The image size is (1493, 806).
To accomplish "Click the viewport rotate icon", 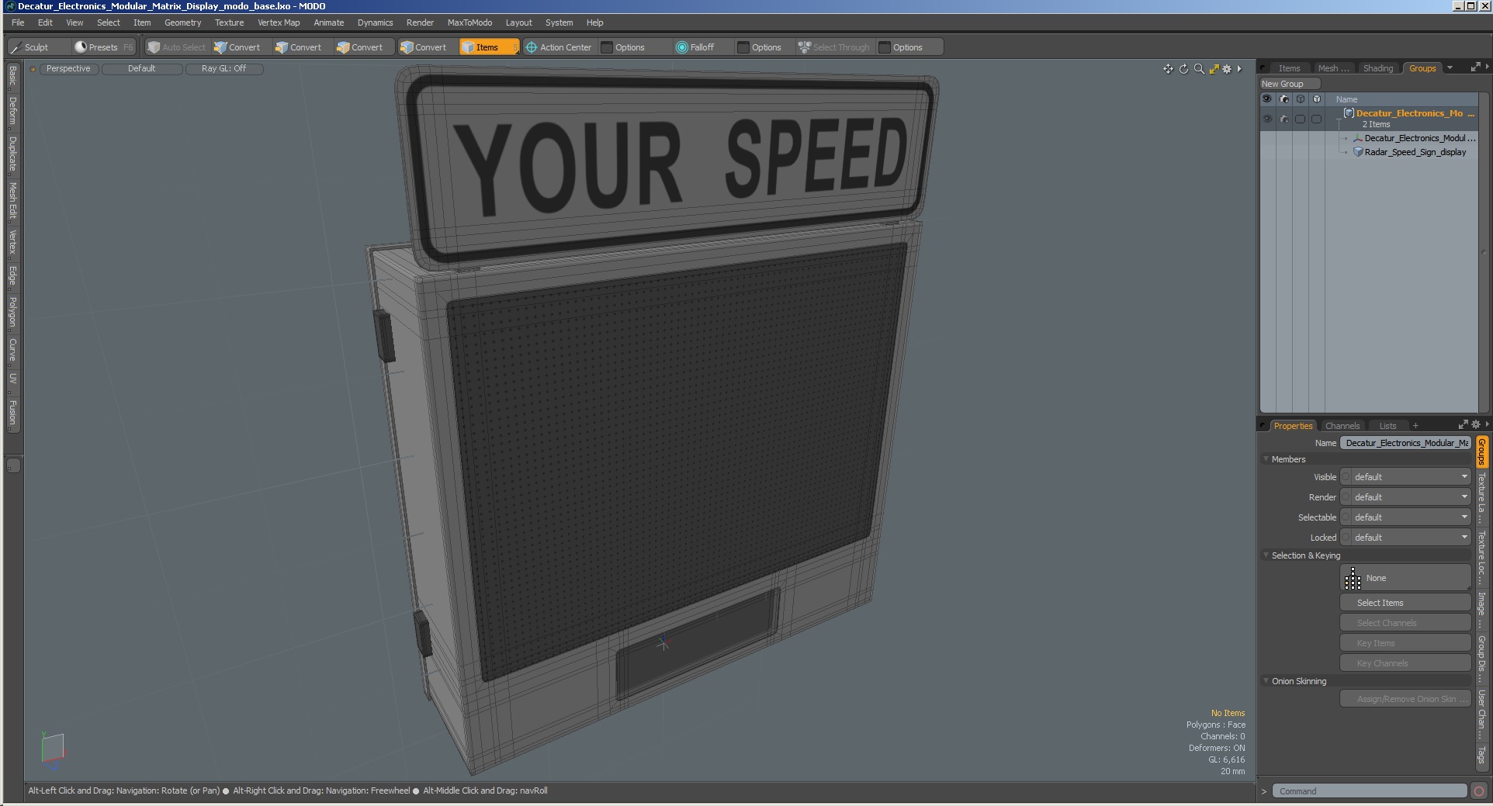I will 1183,69.
